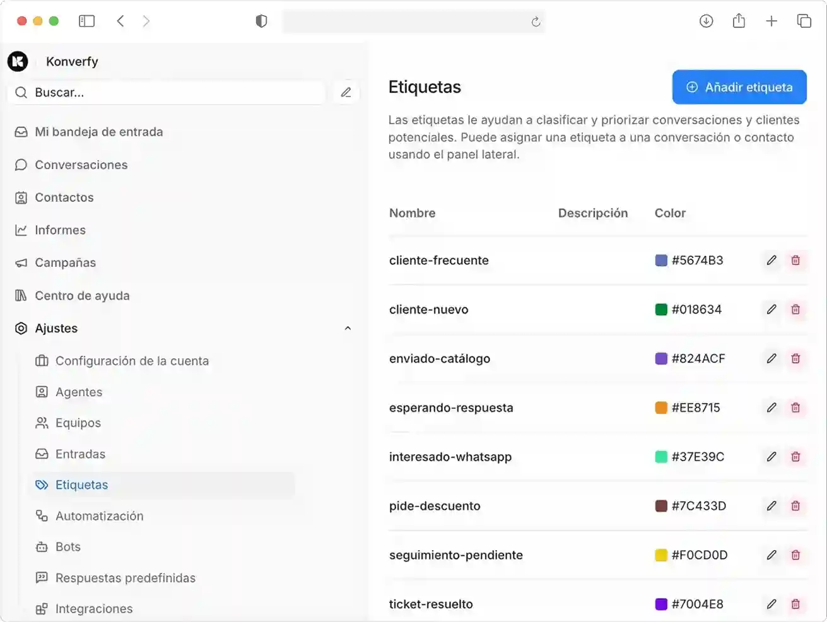Click the Descripción column header
827x622 pixels.
[593, 213]
